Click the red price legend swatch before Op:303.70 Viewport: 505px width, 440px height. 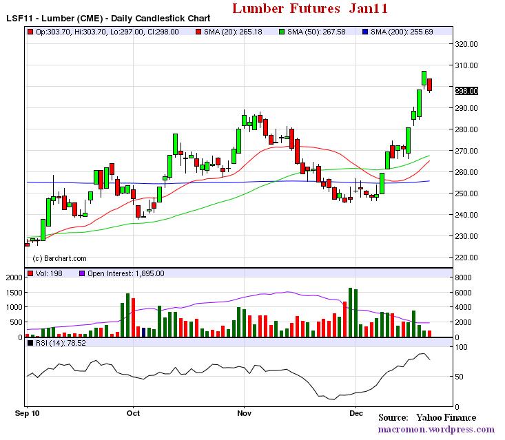pos(29,32)
